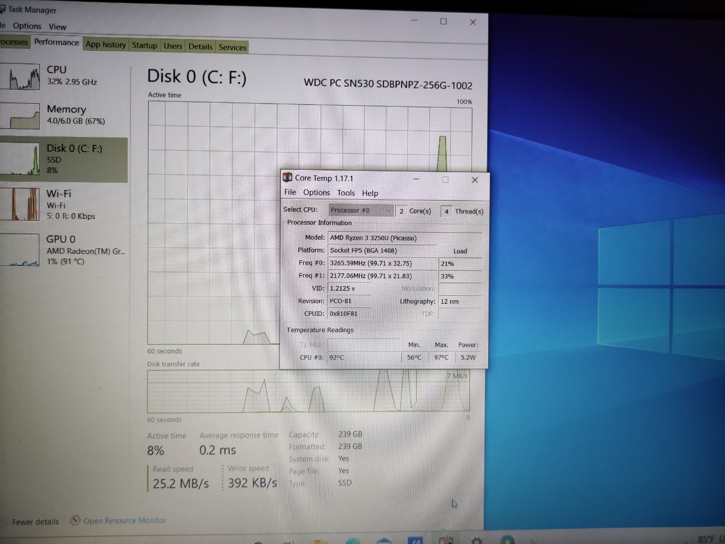Click the Cores count field showing 2
Viewport: 725px width, 544px height.
click(402, 211)
